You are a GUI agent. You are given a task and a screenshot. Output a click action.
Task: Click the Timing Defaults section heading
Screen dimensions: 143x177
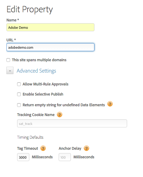click(30, 137)
